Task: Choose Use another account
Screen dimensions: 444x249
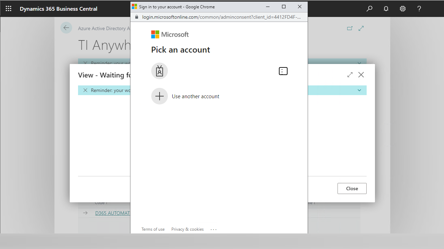Action: tap(195, 96)
